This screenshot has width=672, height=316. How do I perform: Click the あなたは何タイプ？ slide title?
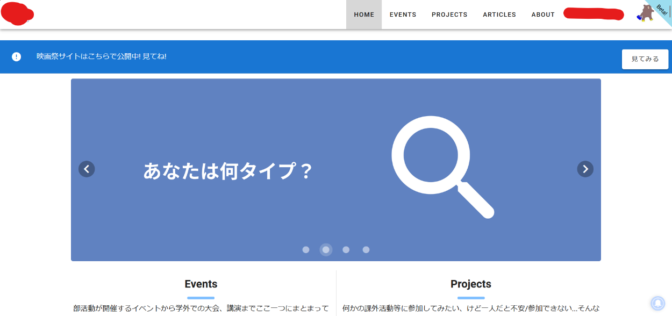point(228,171)
